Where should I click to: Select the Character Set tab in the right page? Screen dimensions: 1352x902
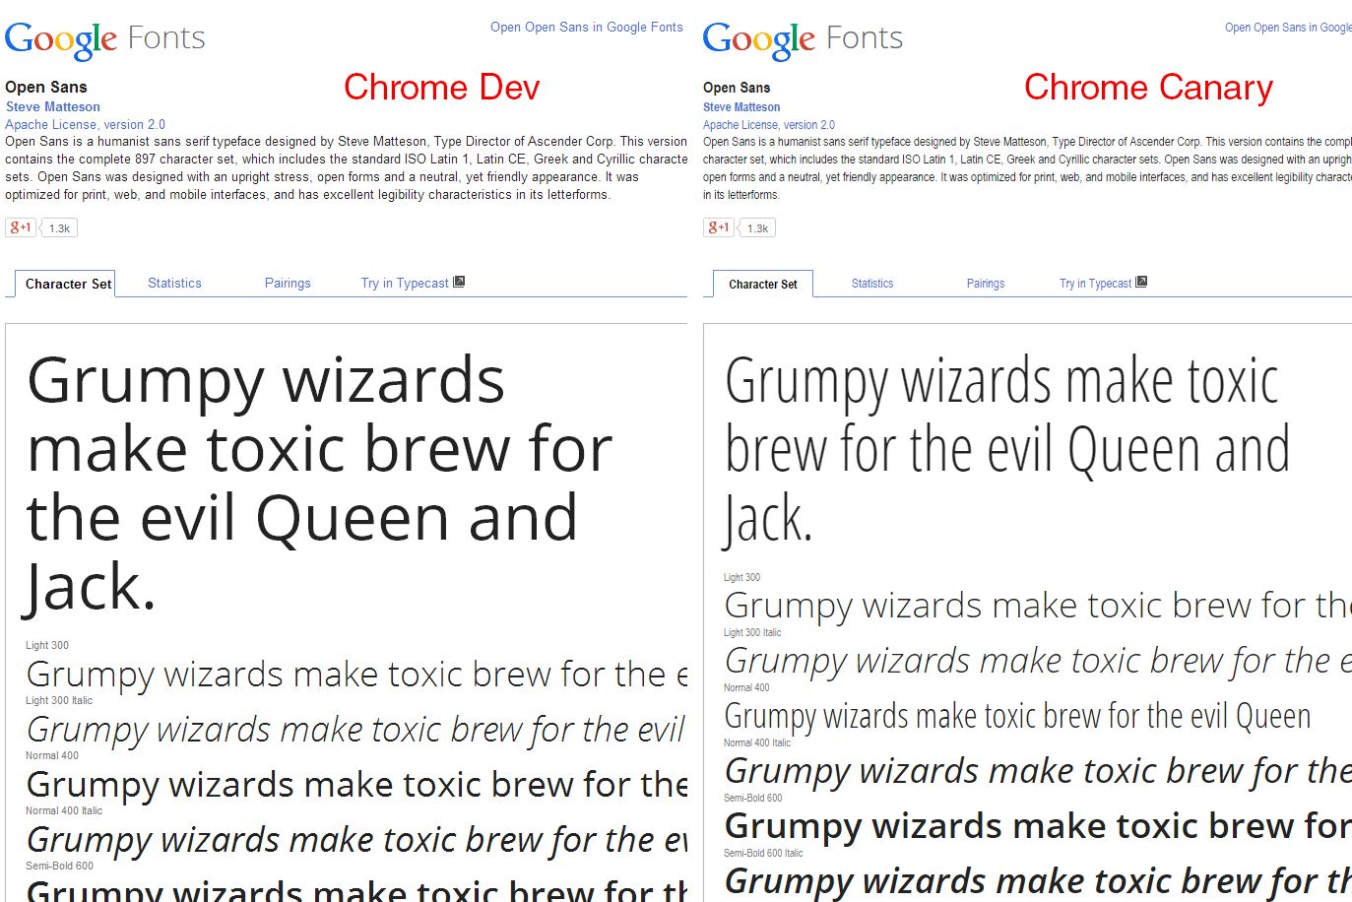763,284
